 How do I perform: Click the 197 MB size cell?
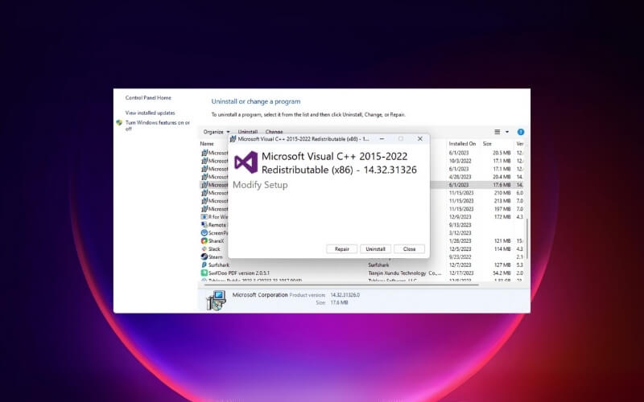click(502, 209)
